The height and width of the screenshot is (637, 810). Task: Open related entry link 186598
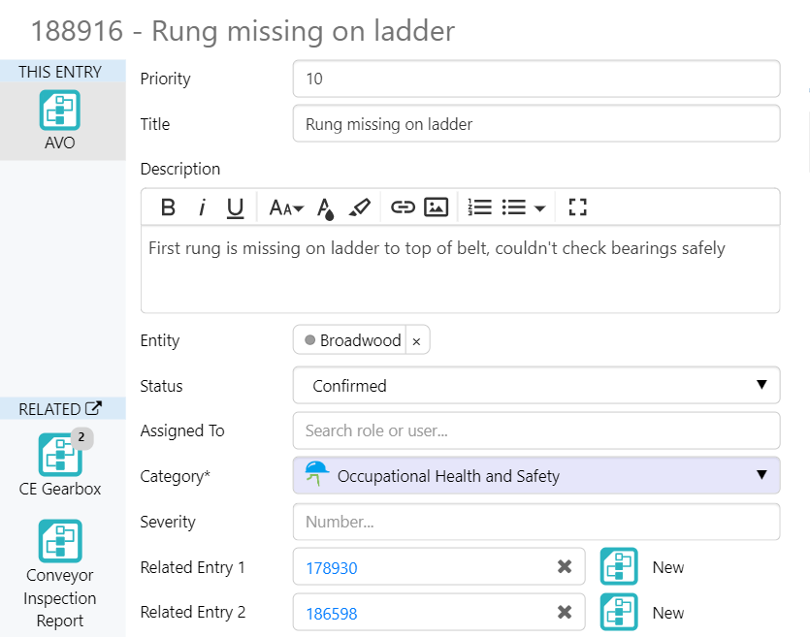pos(332,614)
